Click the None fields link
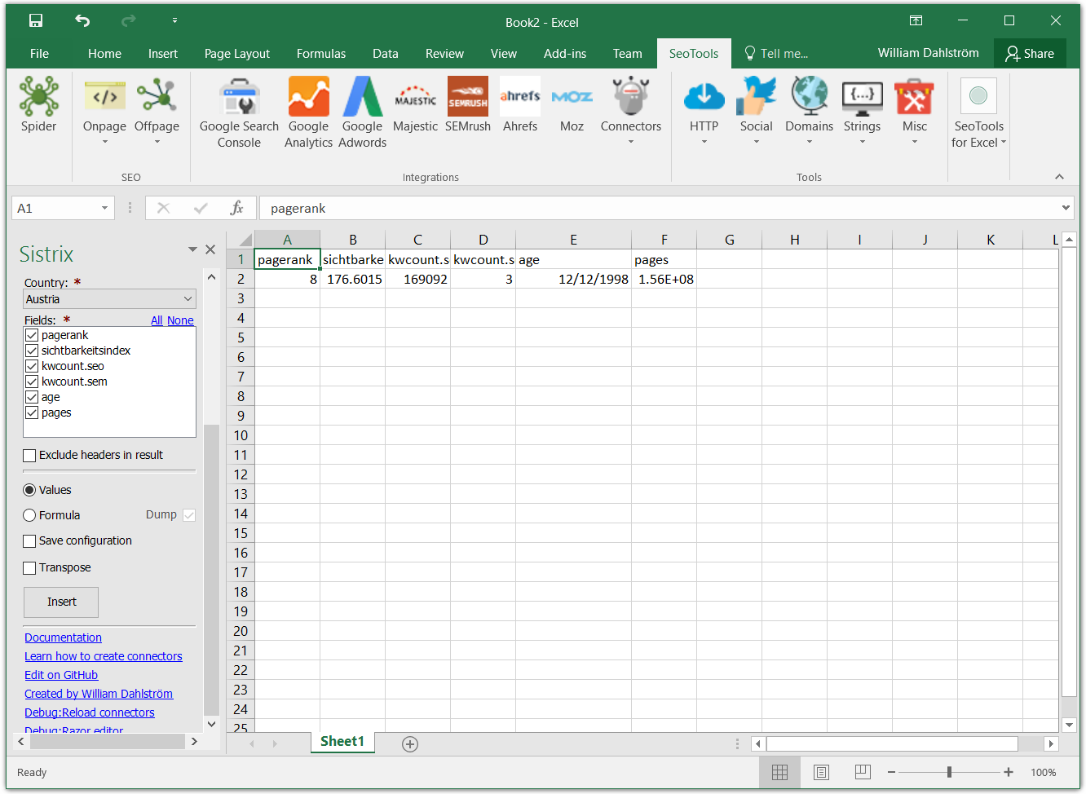The width and height of the screenshot is (1086, 794). point(180,320)
